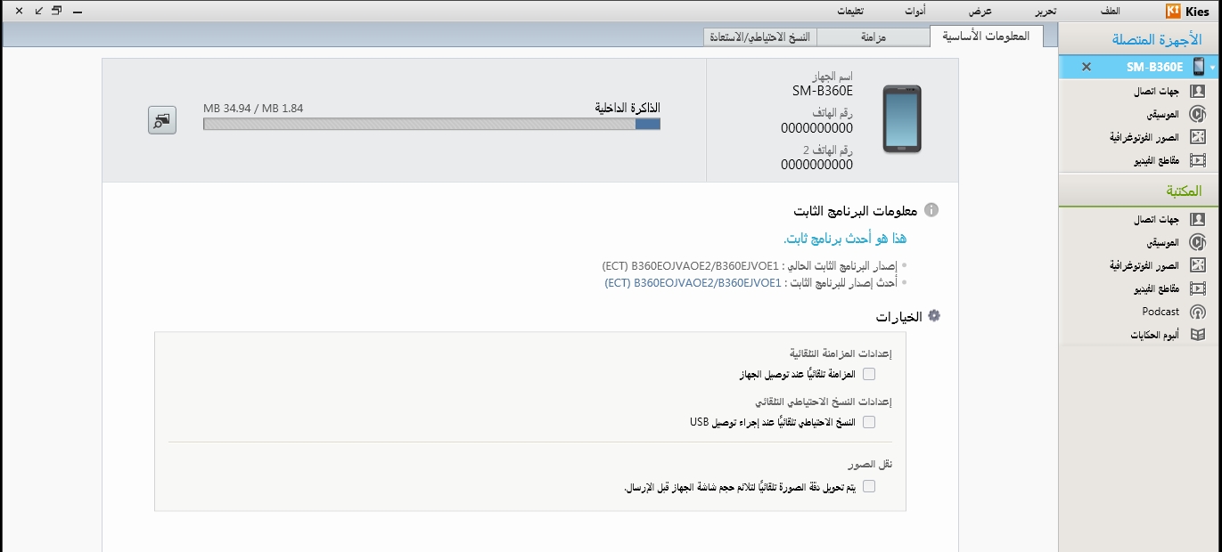Screen dimensions: 1222x552
Task: Open Library Videos (مقاطع الفيديو) label
Action: coord(1157,288)
